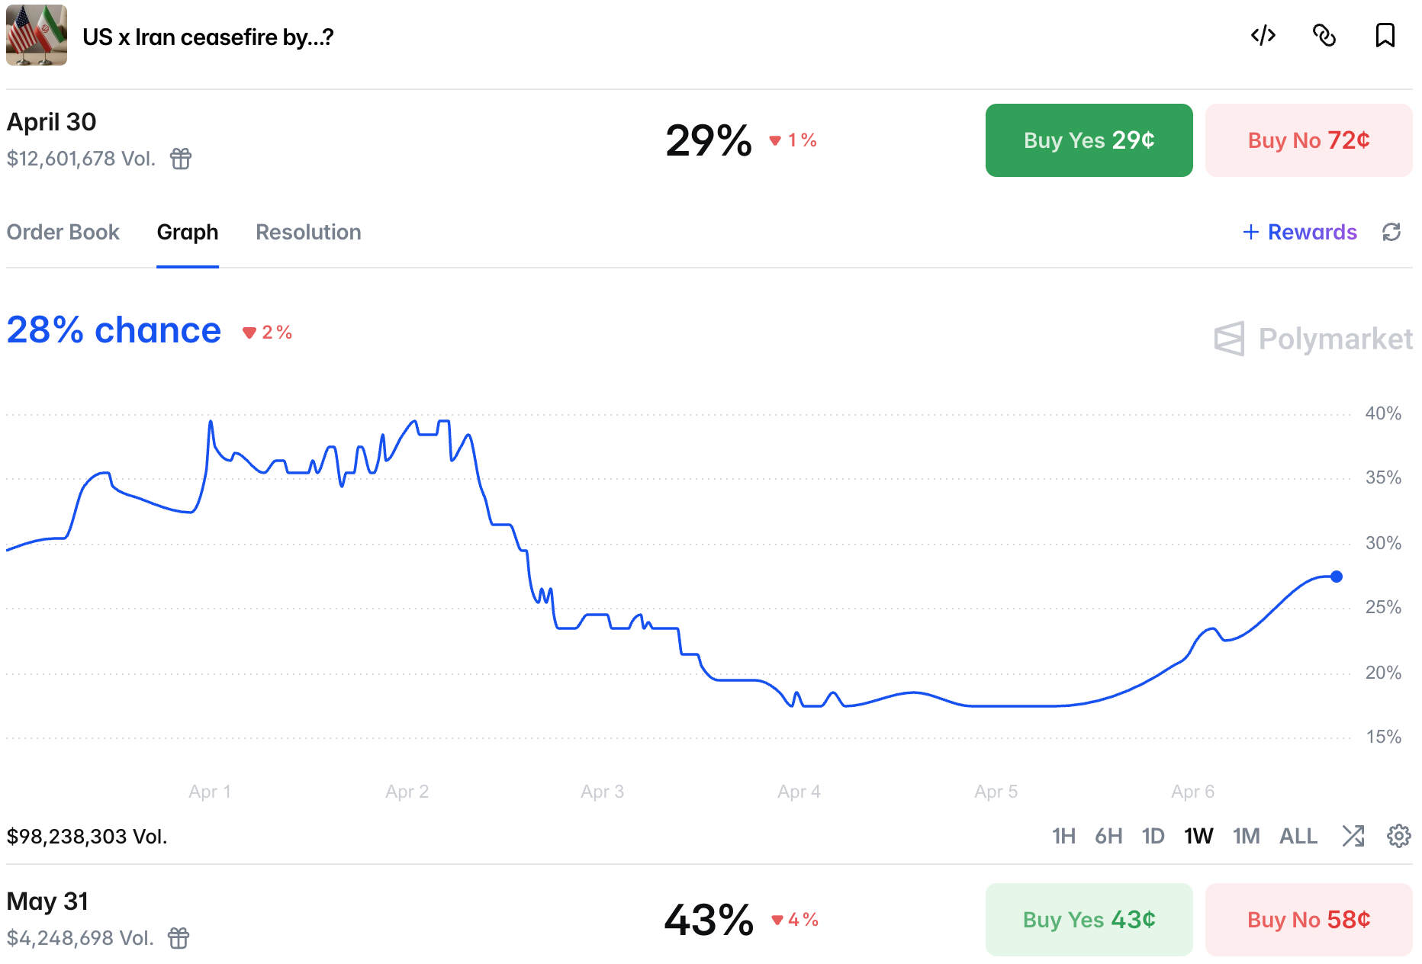Click Buy Yes 29¢ button
1422x964 pixels.
(x=1089, y=140)
